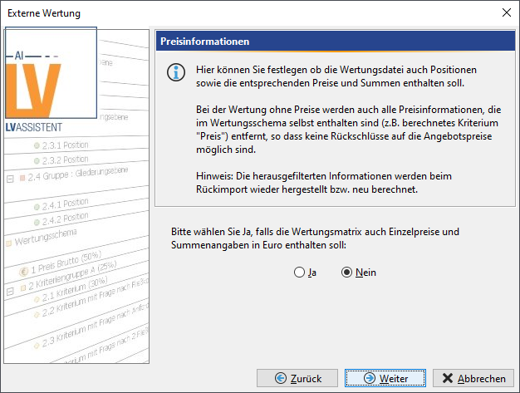Screen dimensions: 520x393
Task: Click the LV Assistent logo image
Action: point(51,72)
